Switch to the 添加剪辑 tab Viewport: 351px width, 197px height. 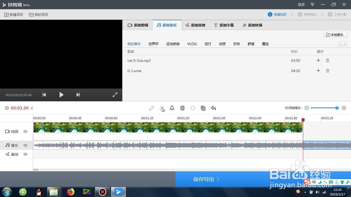tap(138, 25)
